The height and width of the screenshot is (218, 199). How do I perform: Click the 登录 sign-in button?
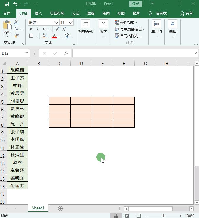tap(136, 4)
